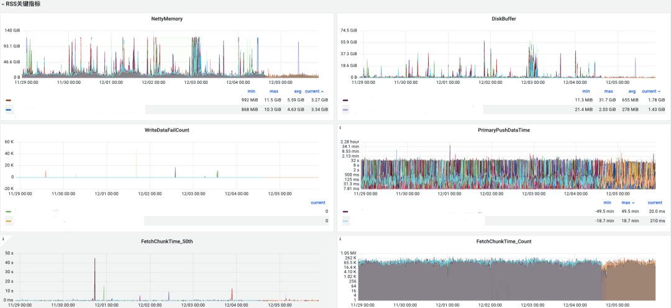Select the 11.5 GiB max value
The height and width of the screenshot is (308, 671).
point(273,100)
